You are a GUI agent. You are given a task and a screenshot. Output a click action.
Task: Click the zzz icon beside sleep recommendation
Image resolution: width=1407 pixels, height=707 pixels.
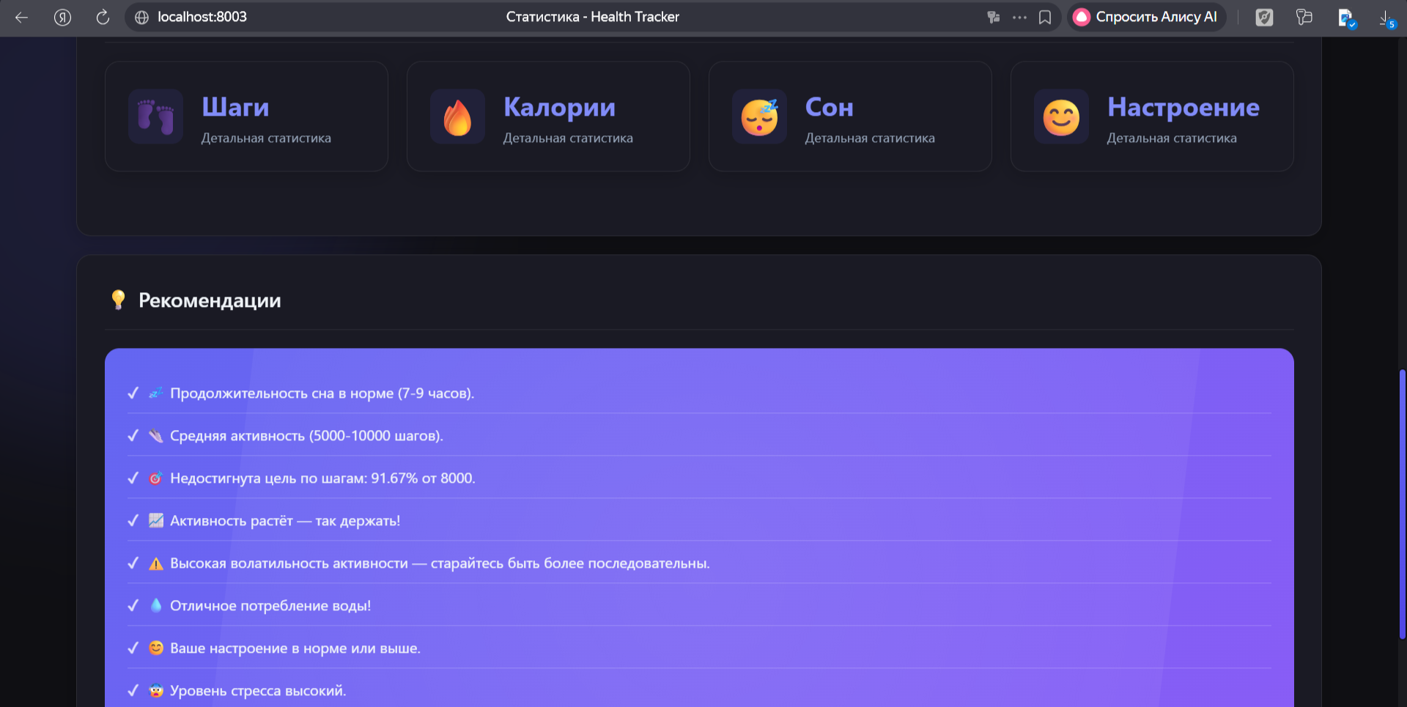point(156,393)
